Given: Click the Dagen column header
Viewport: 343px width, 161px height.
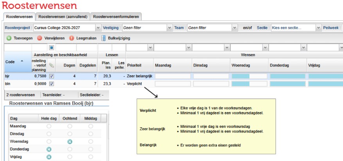Looking at the screenshot, I should 66,65.
